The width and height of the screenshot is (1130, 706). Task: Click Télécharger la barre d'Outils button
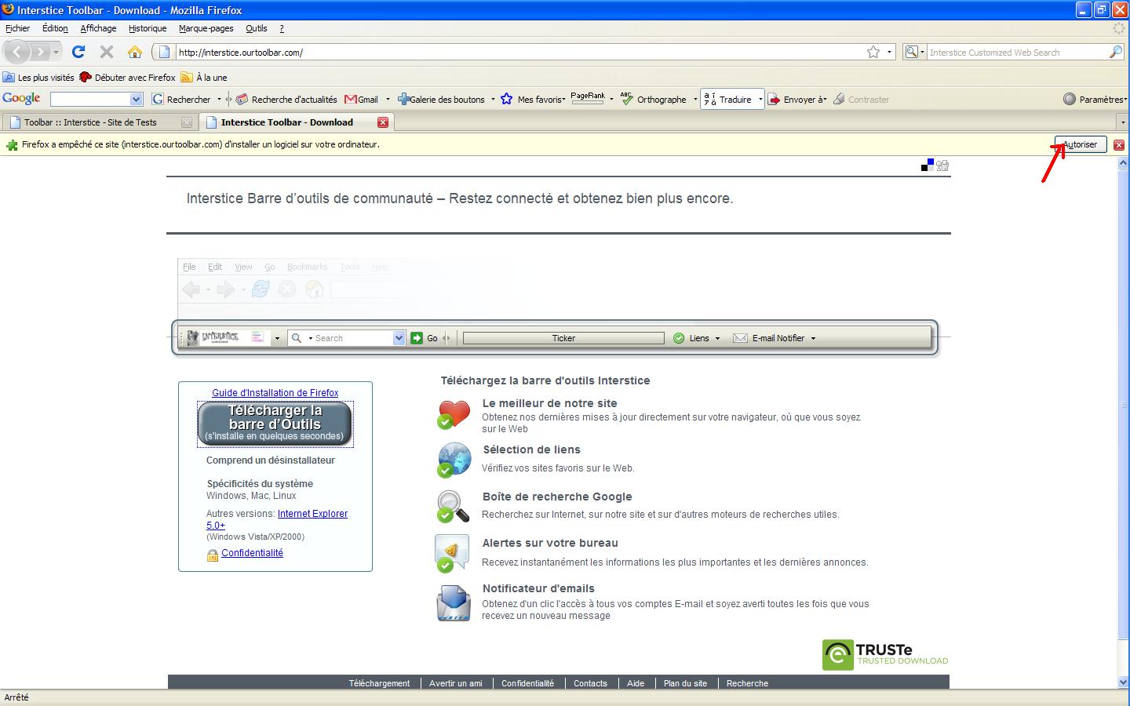[x=275, y=424]
